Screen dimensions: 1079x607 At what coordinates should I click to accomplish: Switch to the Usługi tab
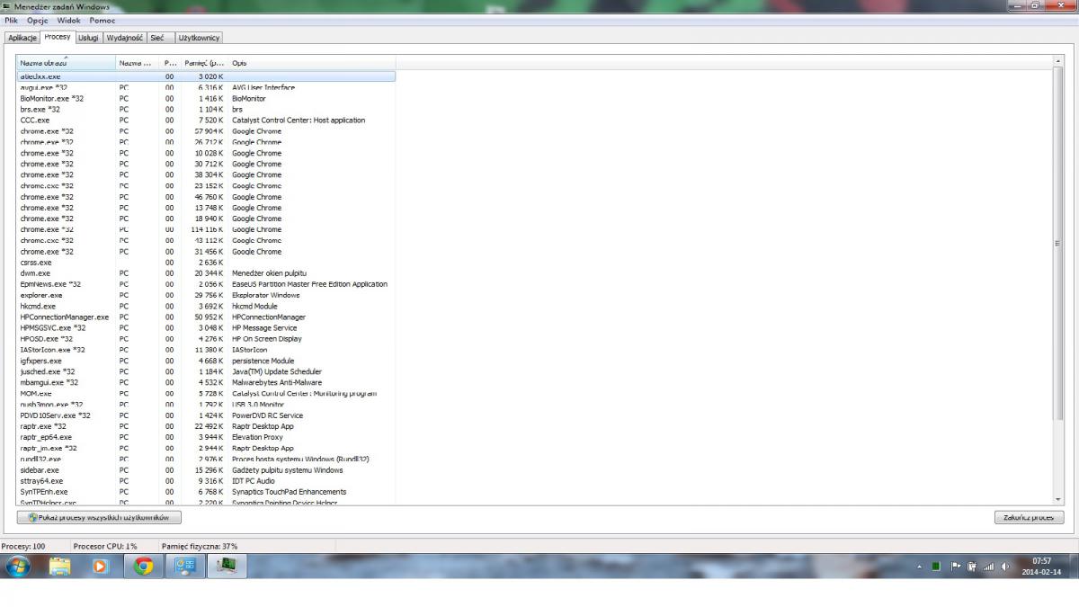tap(88, 38)
